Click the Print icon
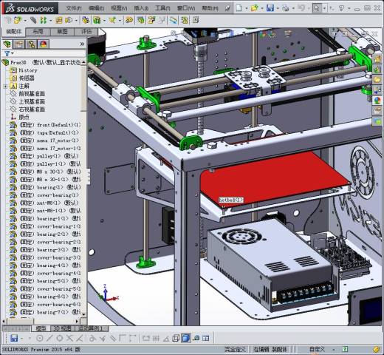384x355 pixels. [x=286, y=8]
